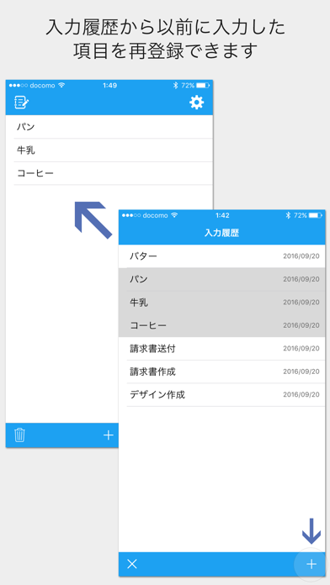Tap Wi-Fi icon in back screen status bar
The height and width of the screenshot is (585, 330).
pyautogui.click(x=61, y=85)
